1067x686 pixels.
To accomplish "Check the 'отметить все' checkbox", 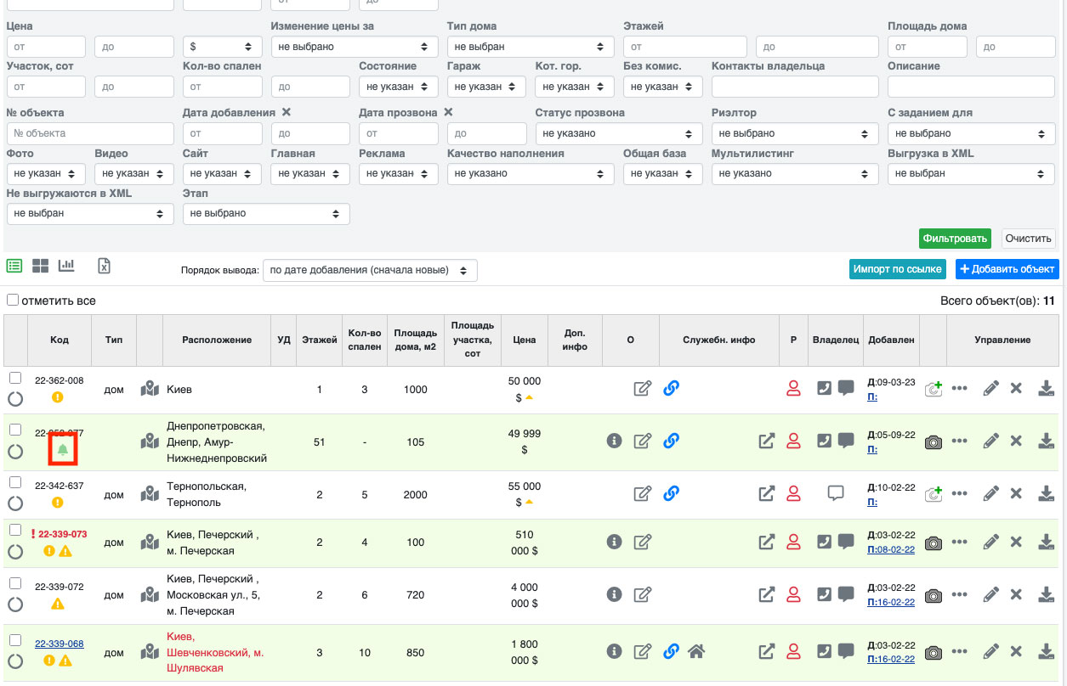I will (13, 301).
